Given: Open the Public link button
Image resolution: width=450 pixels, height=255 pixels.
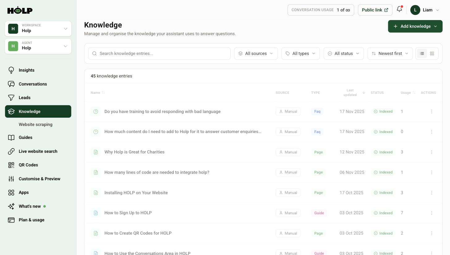Looking at the screenshot, I should click(375, 10).
